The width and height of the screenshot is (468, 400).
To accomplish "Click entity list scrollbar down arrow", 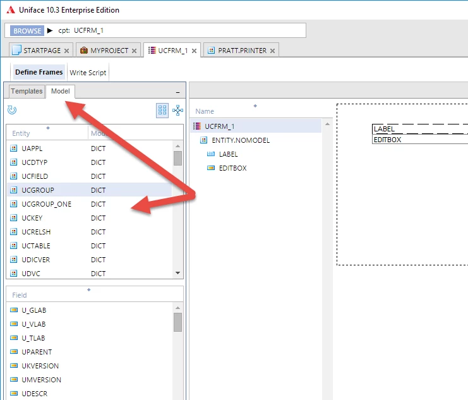I will 178,273.
